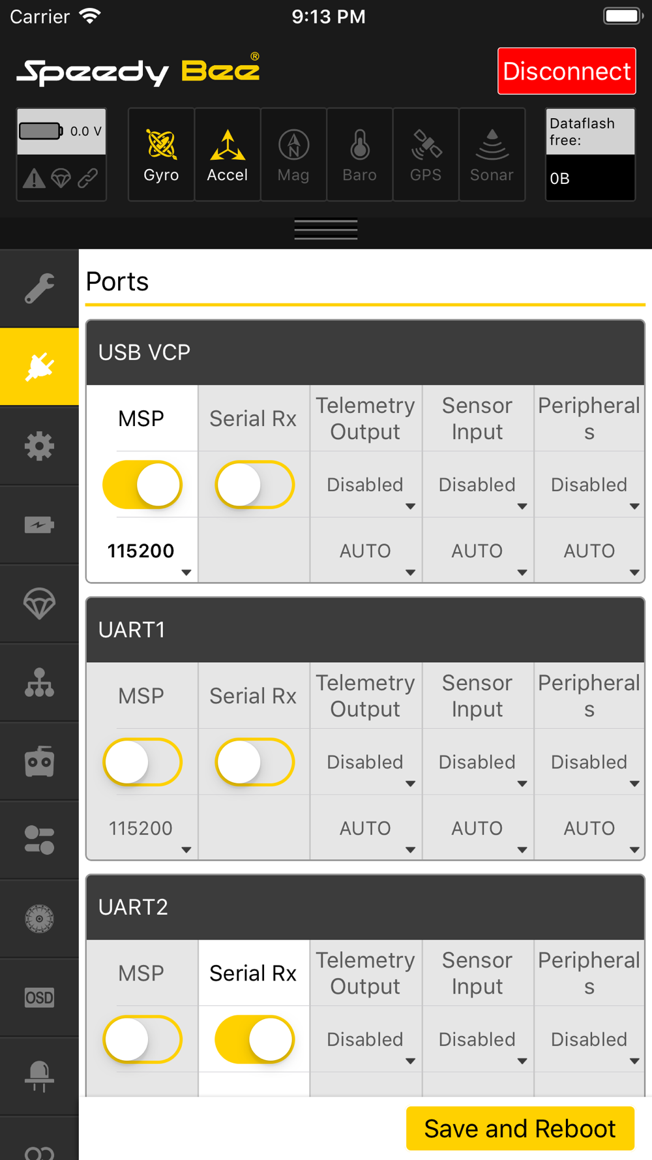Open the PID tuning hierarchy sidebar icon
The height and width of the screenshot is (1160, 652).
coord(39,683)
